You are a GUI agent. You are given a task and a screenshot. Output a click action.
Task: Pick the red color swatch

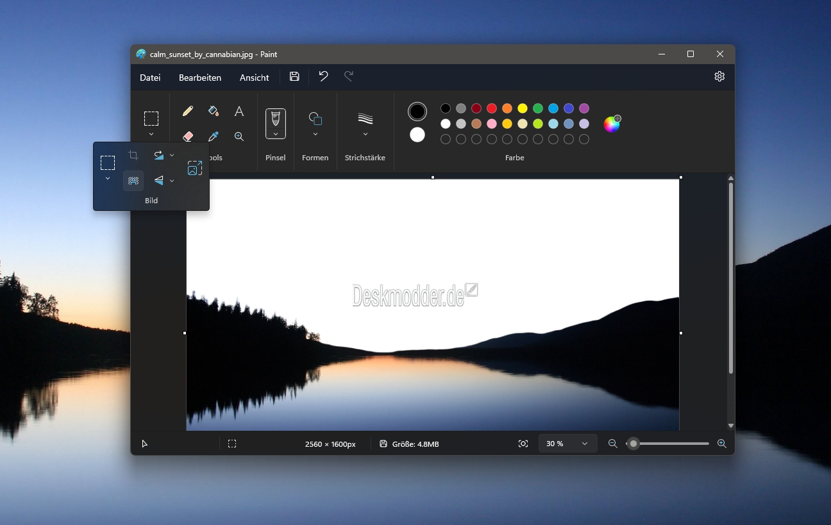pyautogui.click(x=492, y=108)
